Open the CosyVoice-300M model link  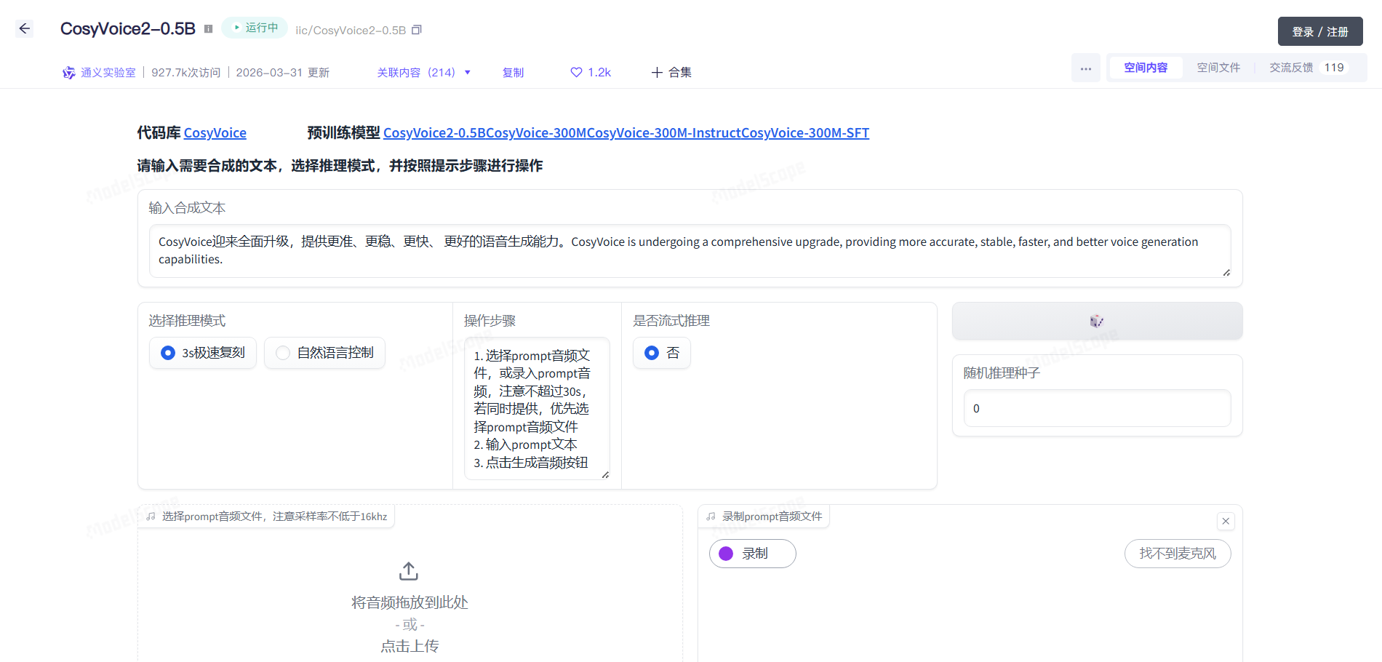coord(536,133)
